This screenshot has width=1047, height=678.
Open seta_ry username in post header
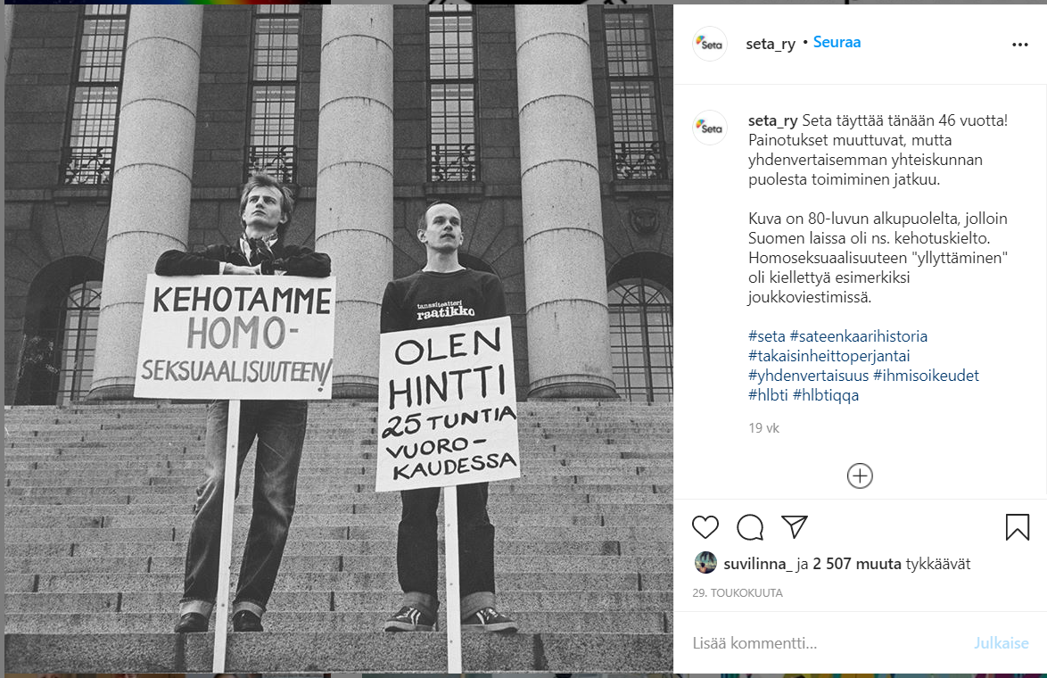click(x=771, y=44)
